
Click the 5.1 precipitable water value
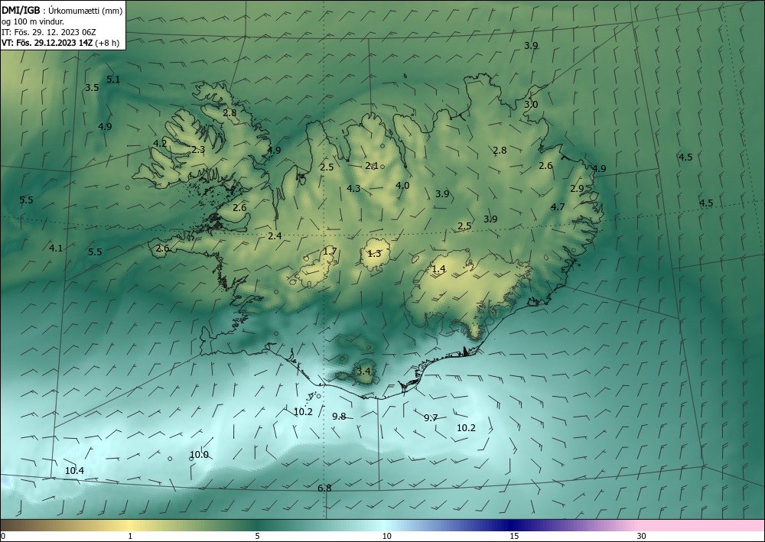pos(113,80)
